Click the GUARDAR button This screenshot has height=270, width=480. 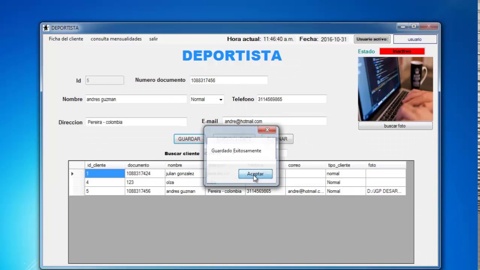[x=189, y=139]
